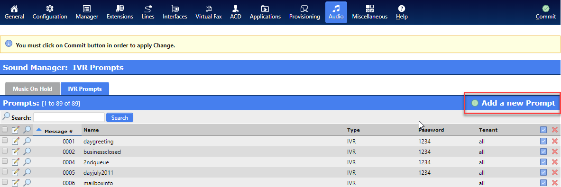Check the box for businessclosed row
The height and width of the screenshot is (187, 561).
click(5, 151)
